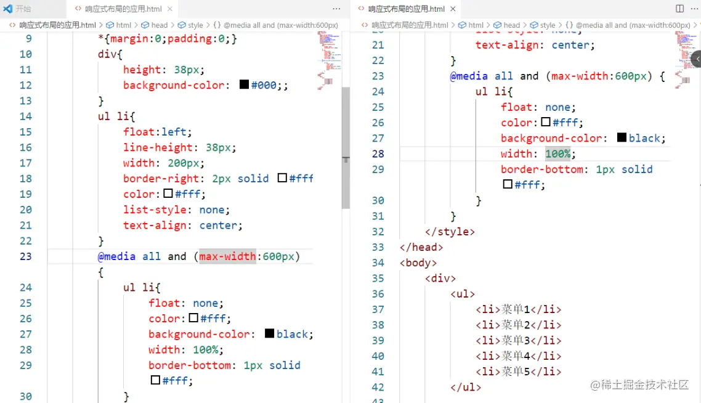
Task: Click file name in right breadcrumb
Action: [x=410, y=25]
